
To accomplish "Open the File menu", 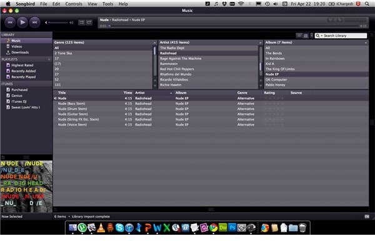I will pos(44,4).
